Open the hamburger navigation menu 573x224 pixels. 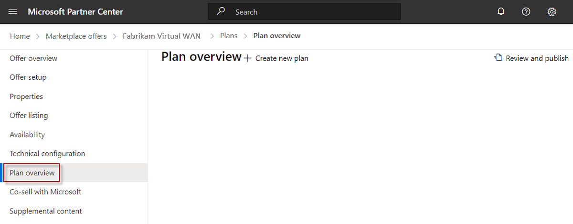coord(13,12)
